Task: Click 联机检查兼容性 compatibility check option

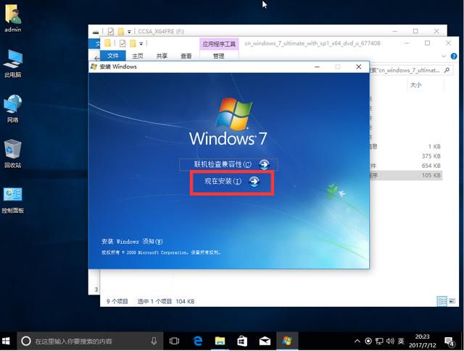Action: coord(228,164)
